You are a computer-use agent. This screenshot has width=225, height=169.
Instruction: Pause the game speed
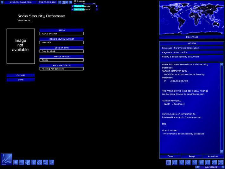[x=59, y=2]
